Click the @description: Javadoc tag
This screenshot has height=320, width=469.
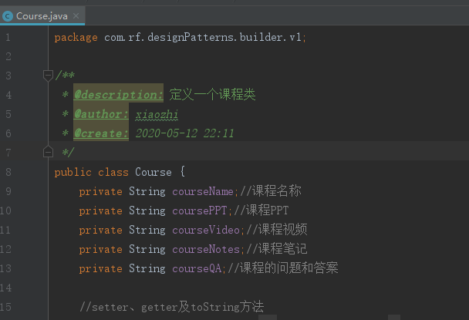click(x=119, y=95)
